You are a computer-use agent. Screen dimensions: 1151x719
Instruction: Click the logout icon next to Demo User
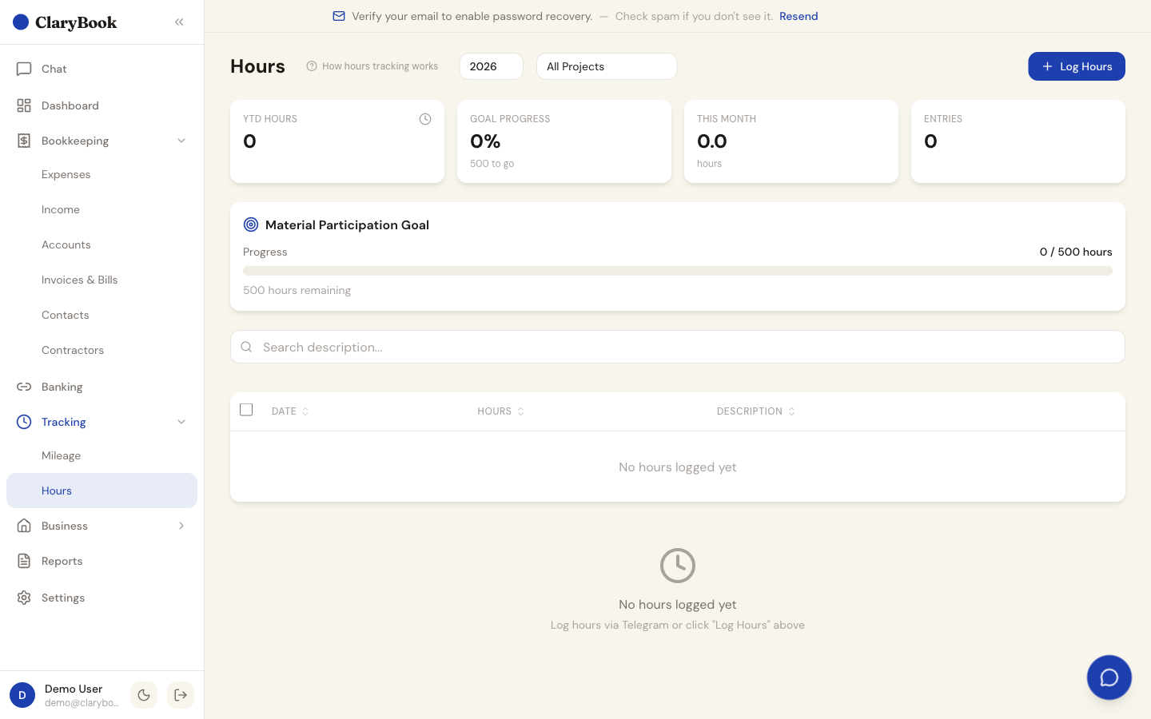coord(181,695)
